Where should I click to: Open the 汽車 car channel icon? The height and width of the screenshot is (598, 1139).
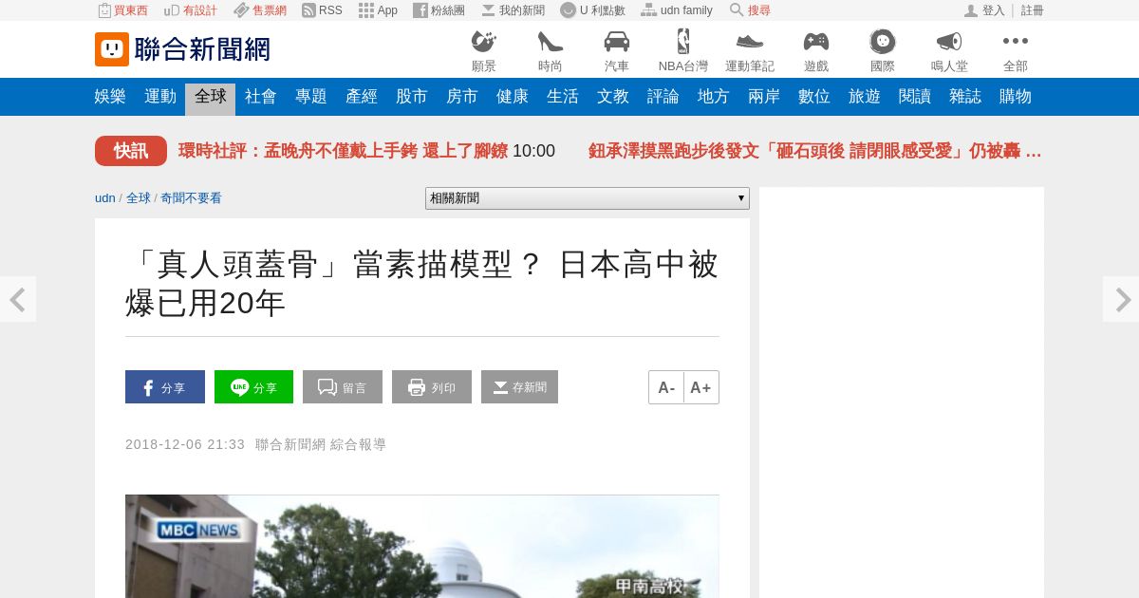pyautogui.click(x=617, y=51)
